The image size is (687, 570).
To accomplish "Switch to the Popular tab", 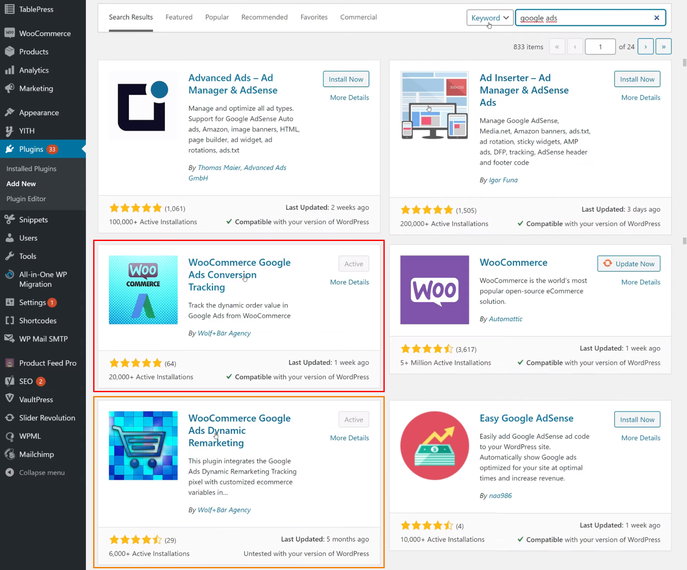I will point(217,17).
